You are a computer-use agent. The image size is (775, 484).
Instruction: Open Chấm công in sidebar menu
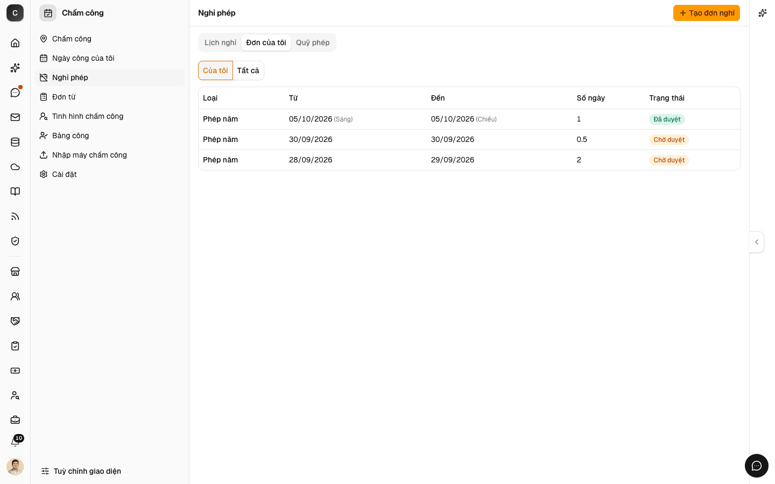point(110,39)
